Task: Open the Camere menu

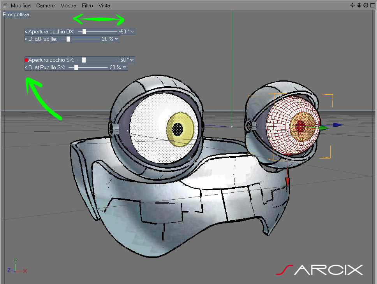Action: tap(46, 5)
